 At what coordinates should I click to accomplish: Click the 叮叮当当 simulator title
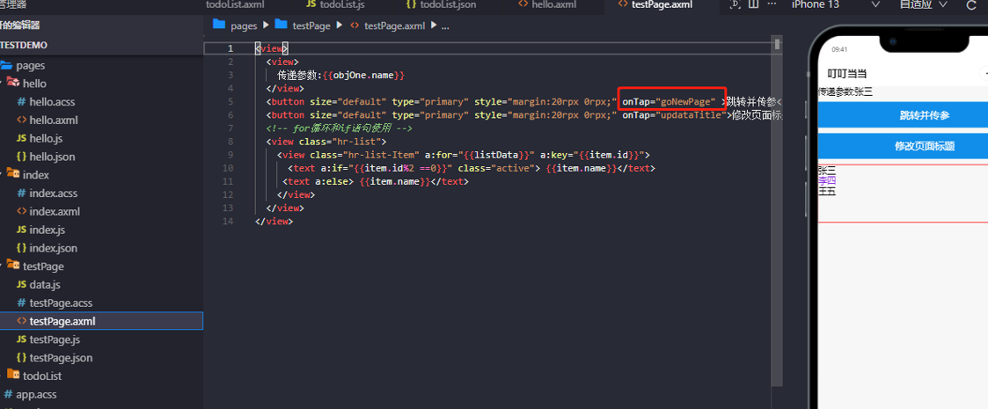tap(847, 74)
